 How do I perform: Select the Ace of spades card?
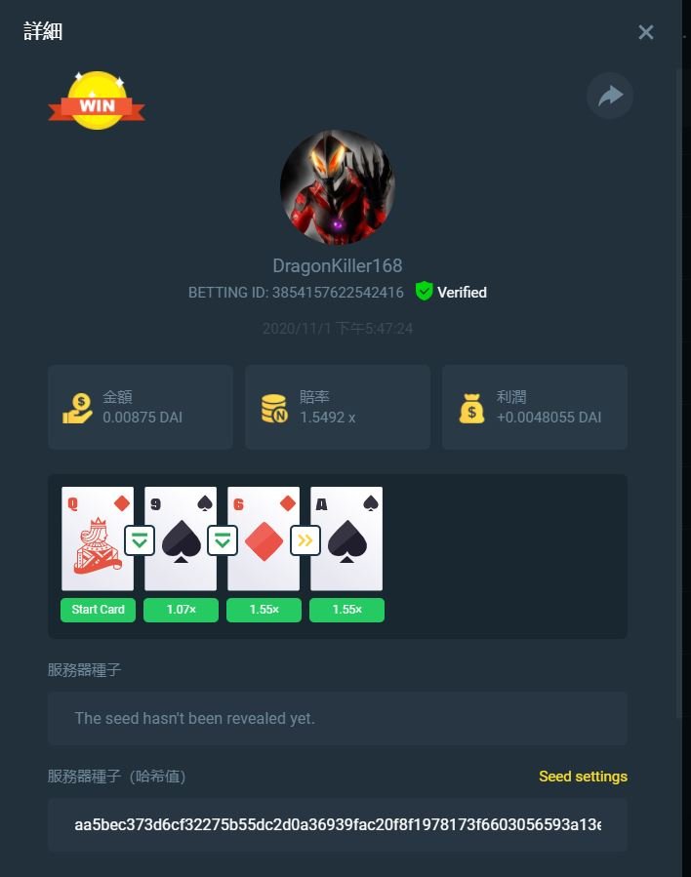coord(346,538)
